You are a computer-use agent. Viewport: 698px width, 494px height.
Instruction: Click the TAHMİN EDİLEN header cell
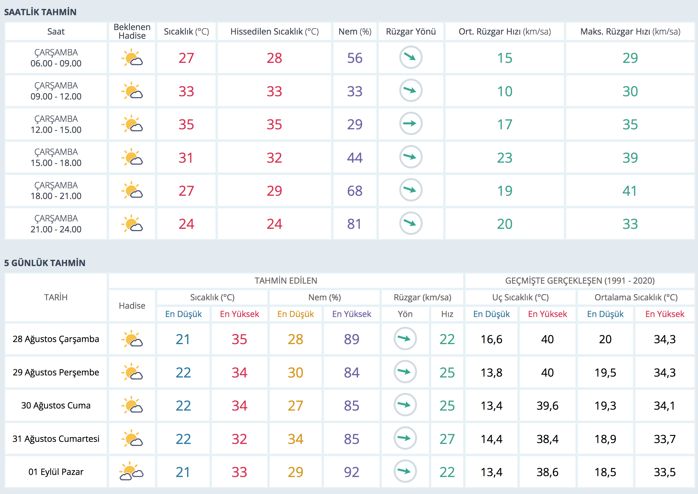click(x=286, y=280)
